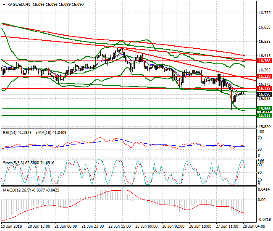Image resolution: width=273 pixels, height=231 pixels.
Task: Click the 16.175 price axis value
Action: [265, 84]
